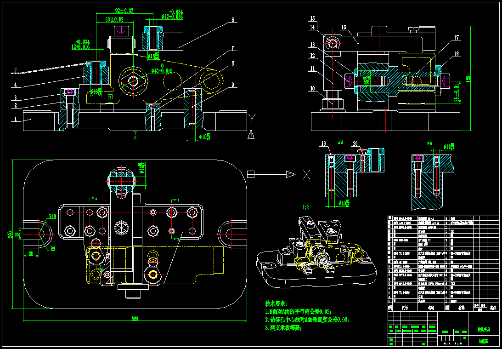Click part balloon number 14
This screenshot has width=502, height=349.
pos(312,27)
